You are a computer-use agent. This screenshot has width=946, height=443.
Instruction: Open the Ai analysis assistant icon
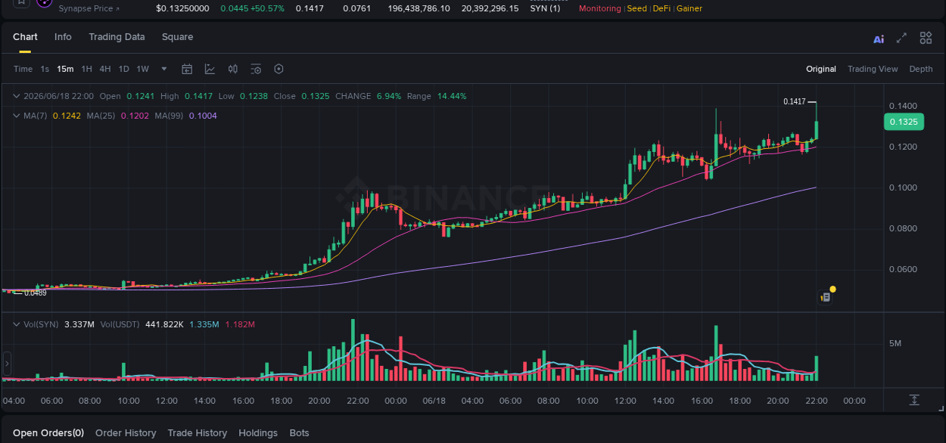pyautogui.click(x=879, y=39)
